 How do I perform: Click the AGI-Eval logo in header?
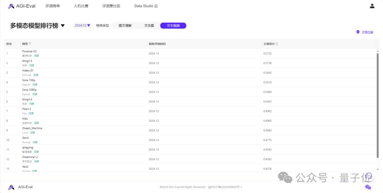tap(22, 6)
